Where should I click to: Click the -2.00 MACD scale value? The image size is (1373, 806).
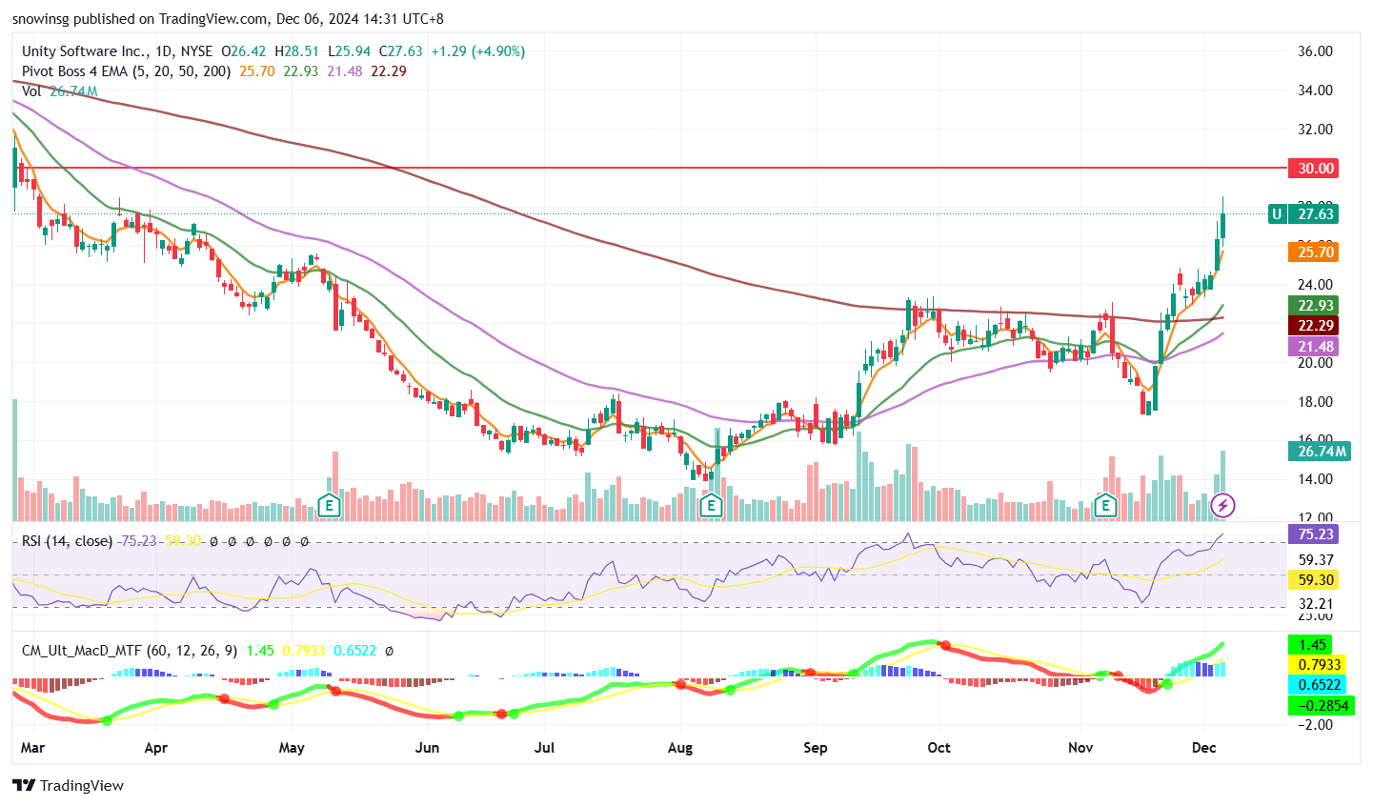1315,725
